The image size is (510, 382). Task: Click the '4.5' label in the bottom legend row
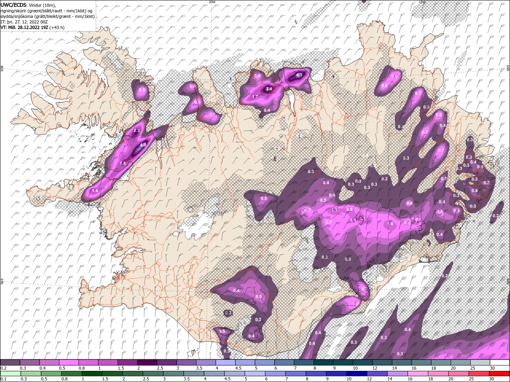click(x=228, y=379)
